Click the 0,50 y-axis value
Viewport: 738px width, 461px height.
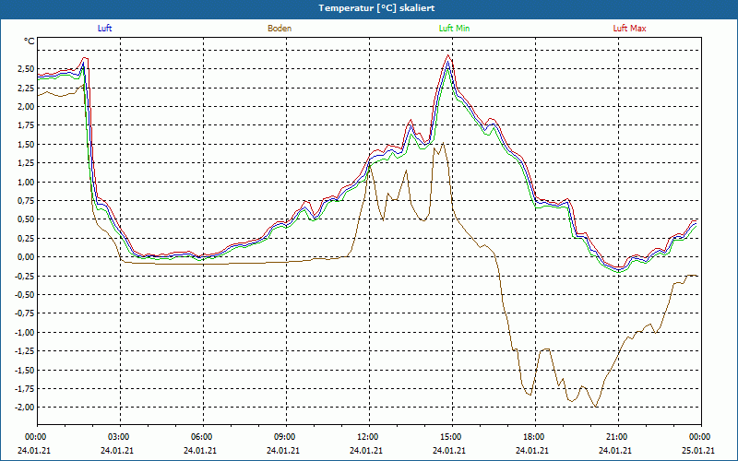click(x=27, y=219)
